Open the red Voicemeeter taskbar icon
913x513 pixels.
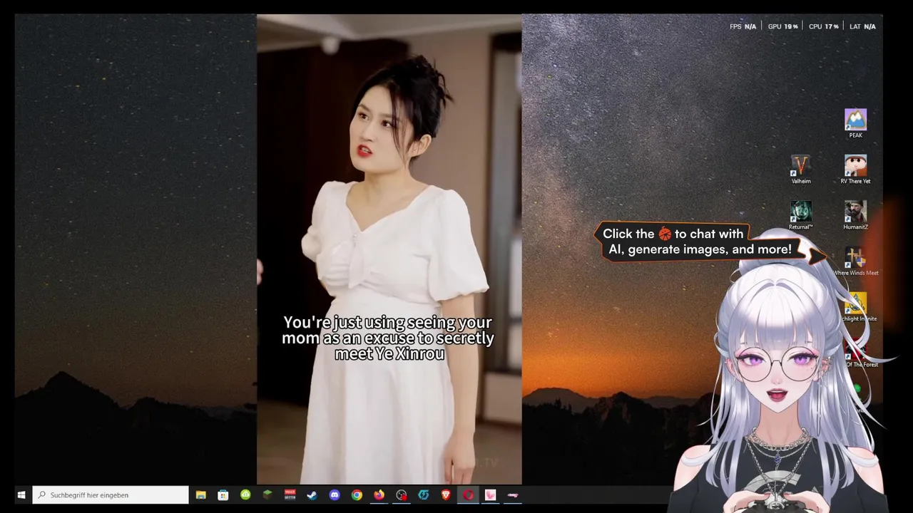point(290,495)
